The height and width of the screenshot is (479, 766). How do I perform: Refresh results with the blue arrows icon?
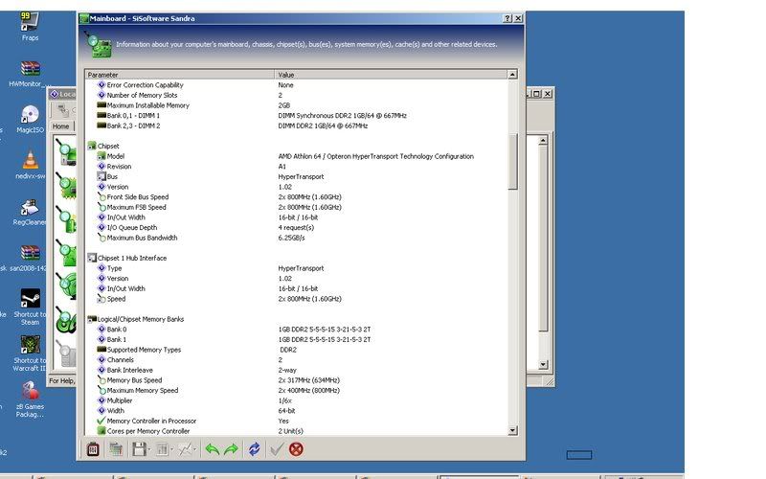click(x=254, y=448)
